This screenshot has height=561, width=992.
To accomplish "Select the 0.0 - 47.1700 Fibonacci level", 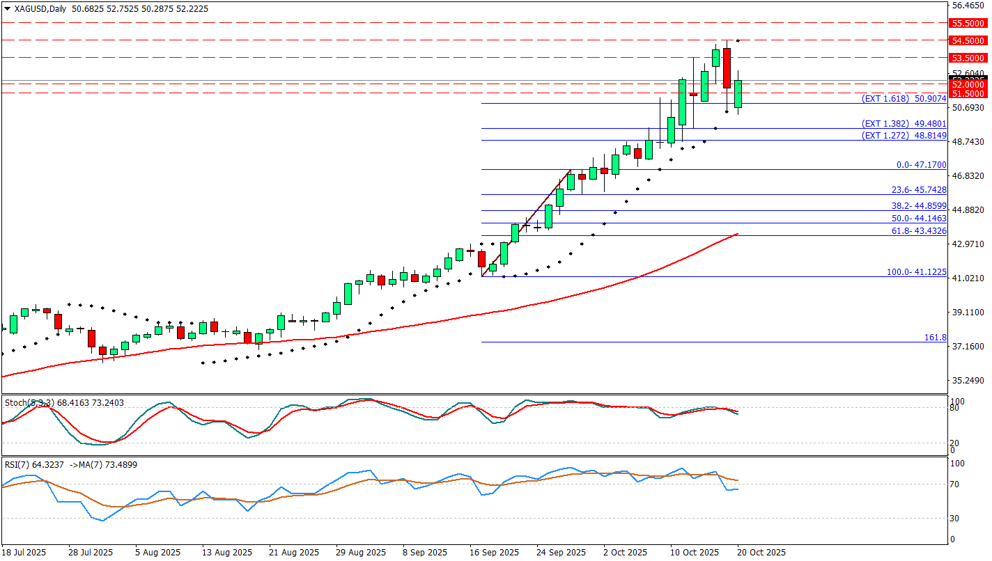I will point(921,165).
